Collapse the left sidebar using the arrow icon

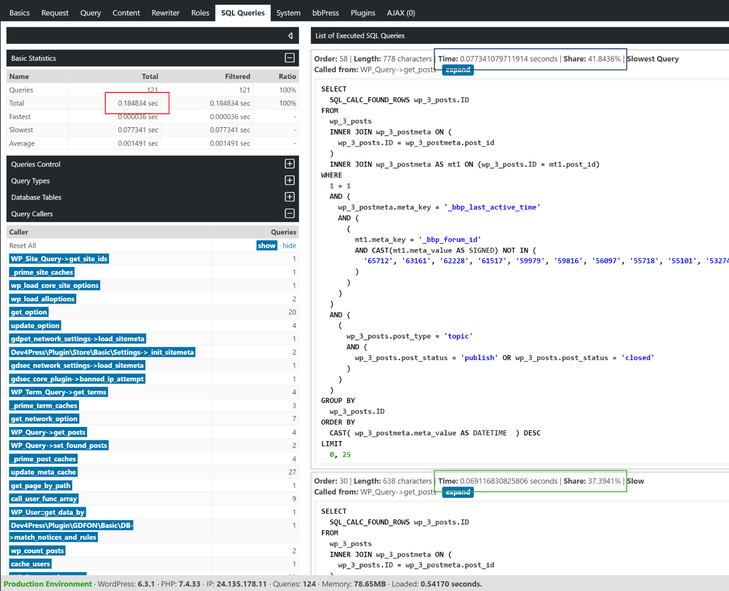tap(290, 36)
